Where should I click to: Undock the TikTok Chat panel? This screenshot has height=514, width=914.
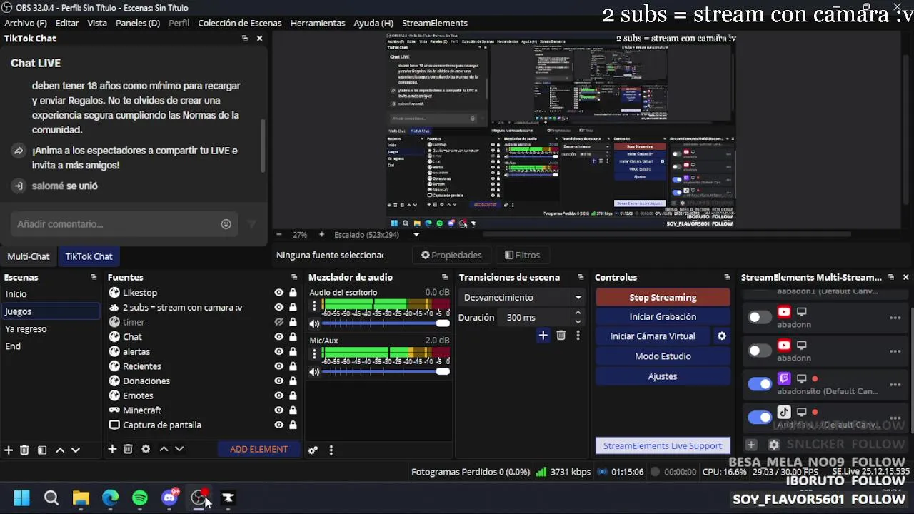tap(245, 39)
